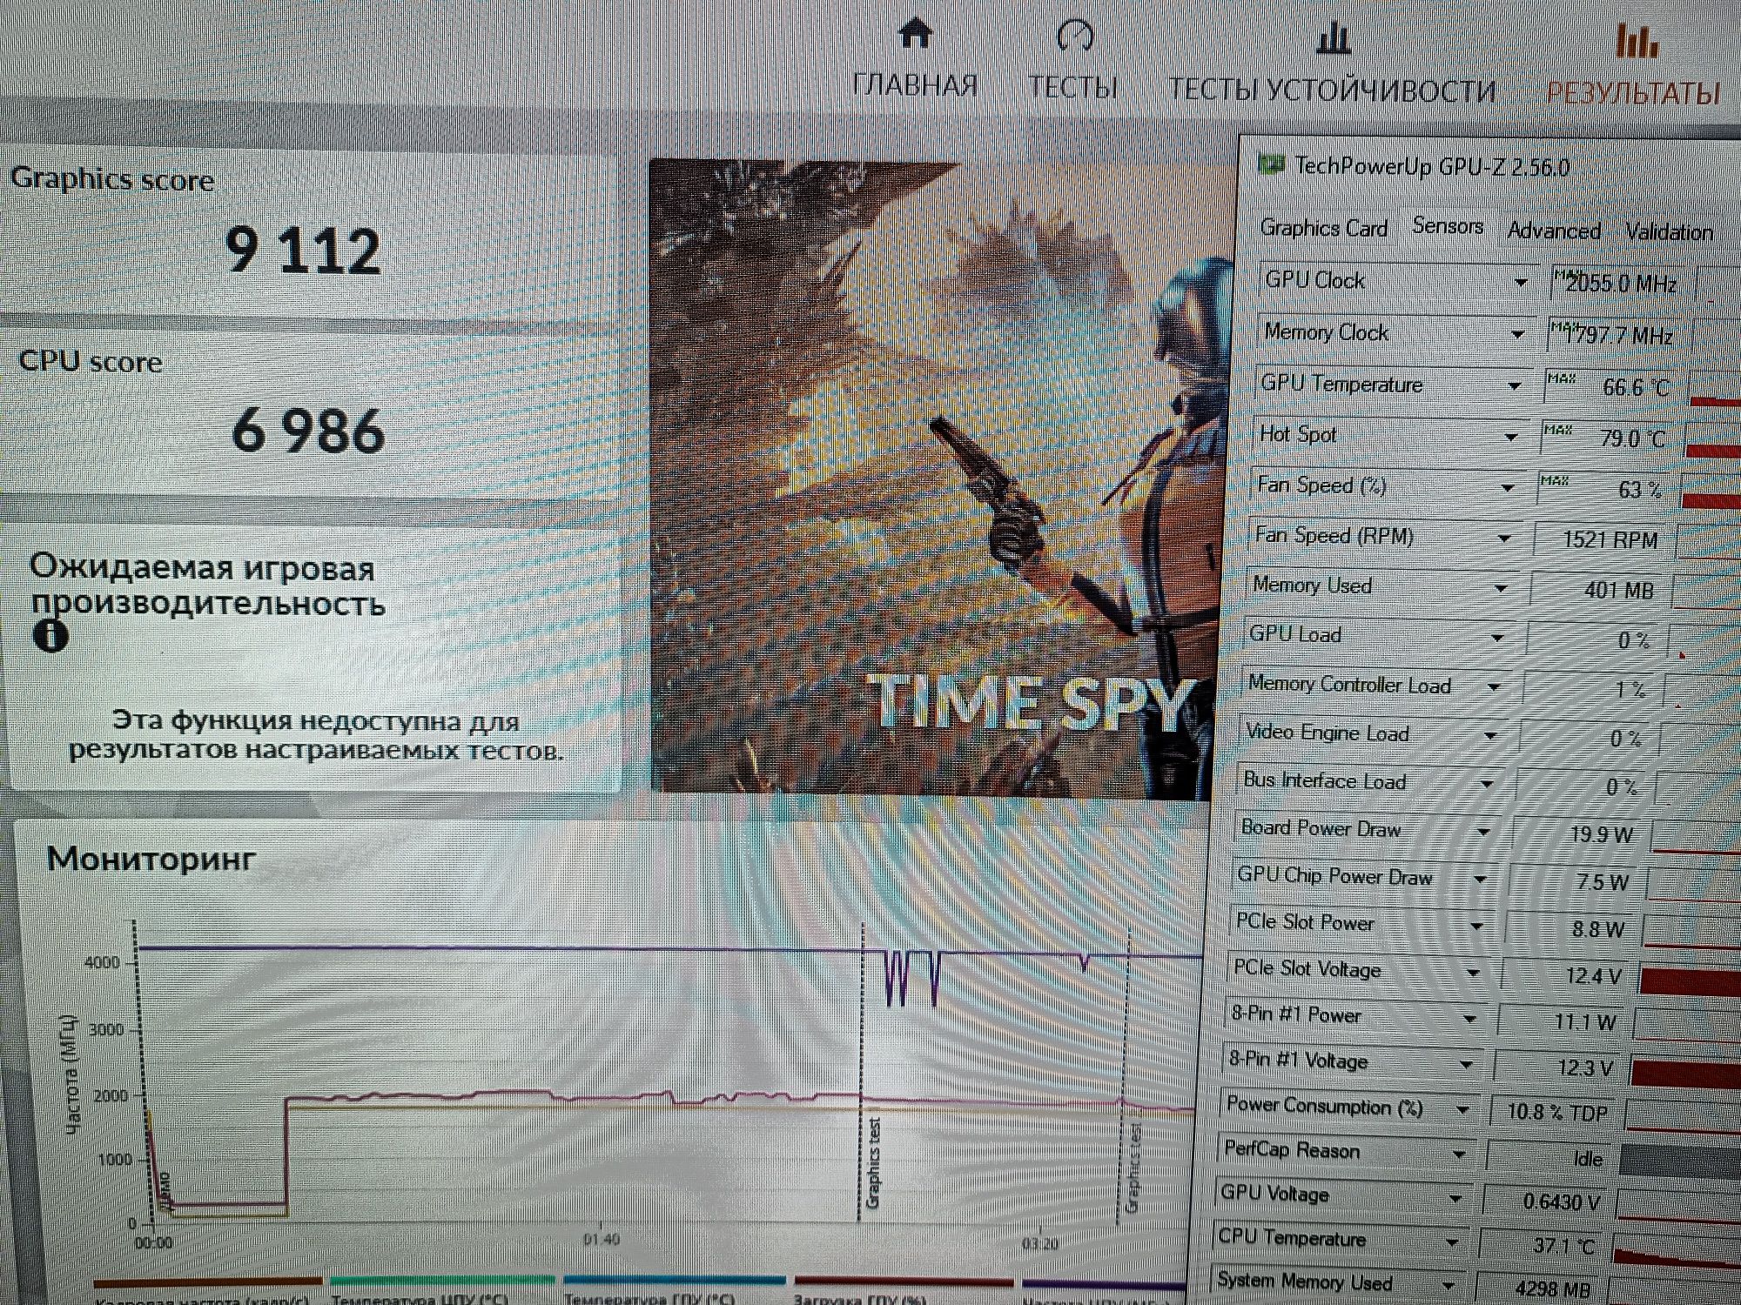Viewport: 1741px width, 1305px height.
Task: Click the GPU-Z window title icon
Action: [1272, 164]
